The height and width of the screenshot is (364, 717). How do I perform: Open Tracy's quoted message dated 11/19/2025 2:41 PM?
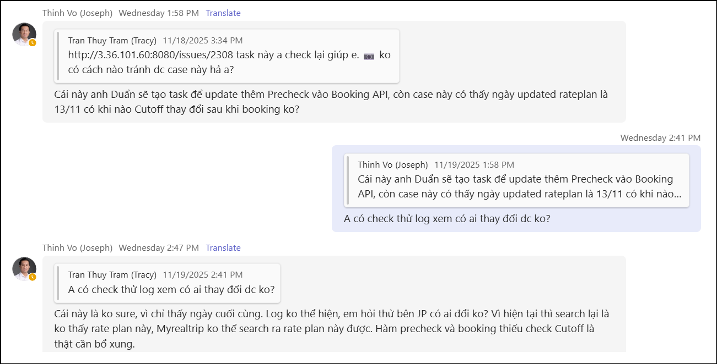[167, 282]
